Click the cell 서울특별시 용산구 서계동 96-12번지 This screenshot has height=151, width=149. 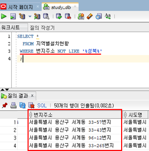coord(75,138)
